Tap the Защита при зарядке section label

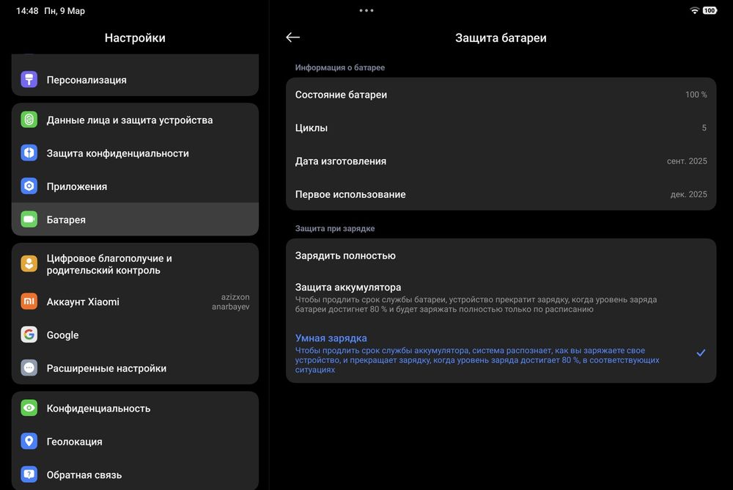coord(335,228)
